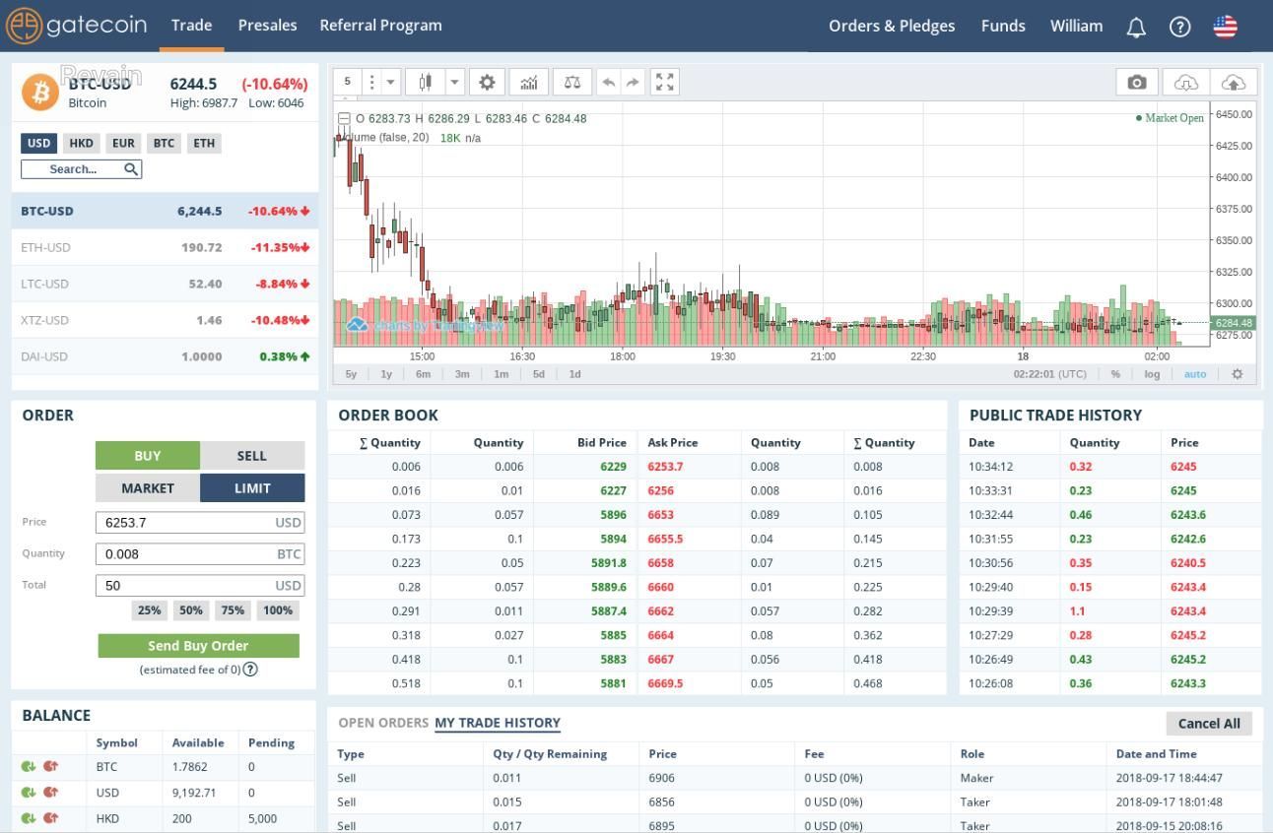Withdraw HKD using red arrow icon

[x=50, y=818]
